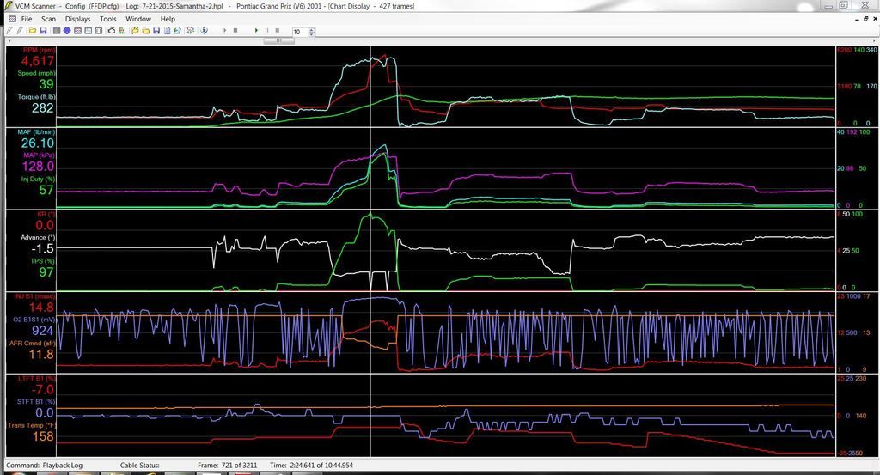Click the blue circle gauge display icon
This screenshot has width=880, height=475.
pos(66,31)
